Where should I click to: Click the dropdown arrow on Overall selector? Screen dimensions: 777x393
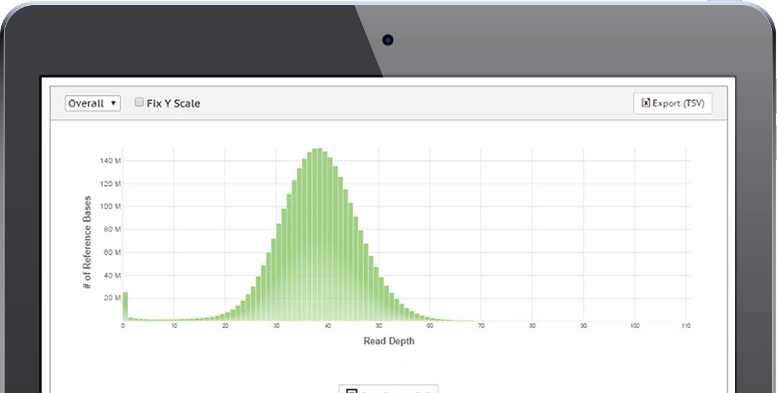115,103
